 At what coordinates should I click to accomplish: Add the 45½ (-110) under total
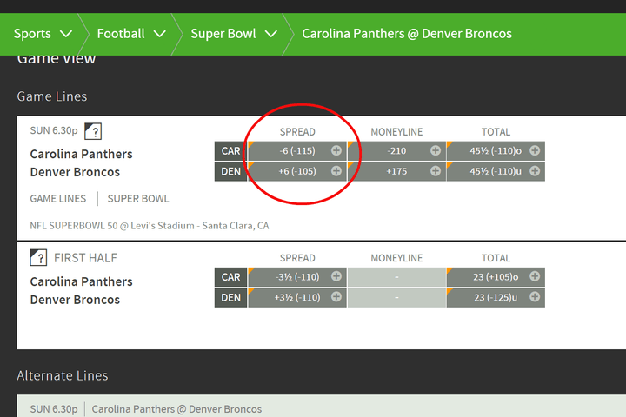tap(496, 171)
